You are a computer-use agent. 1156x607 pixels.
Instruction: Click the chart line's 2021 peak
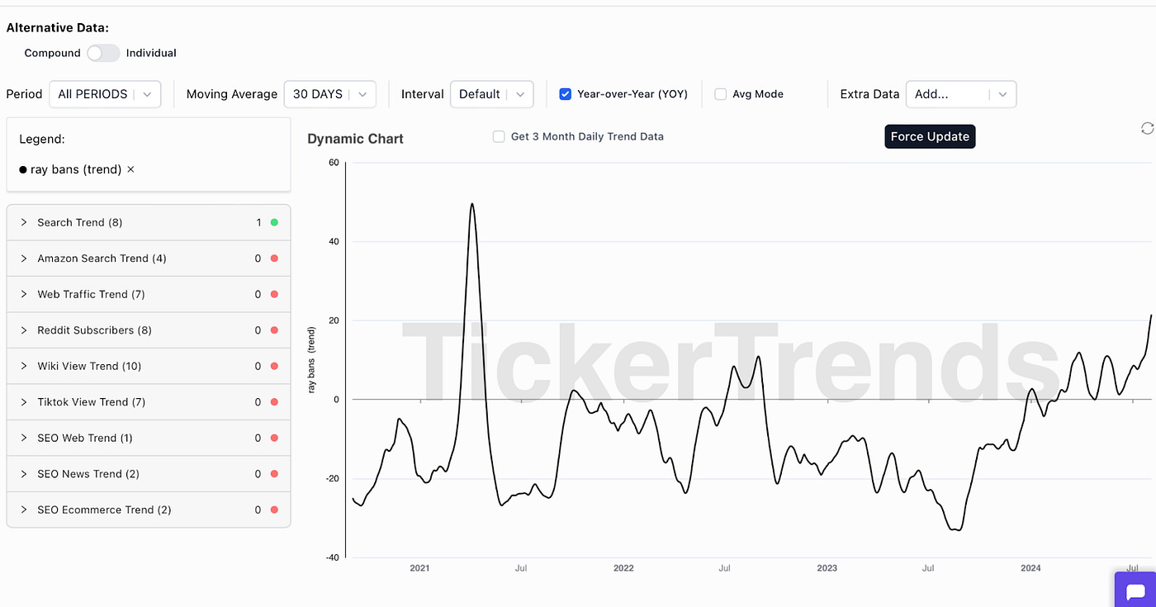coord(471,204)
